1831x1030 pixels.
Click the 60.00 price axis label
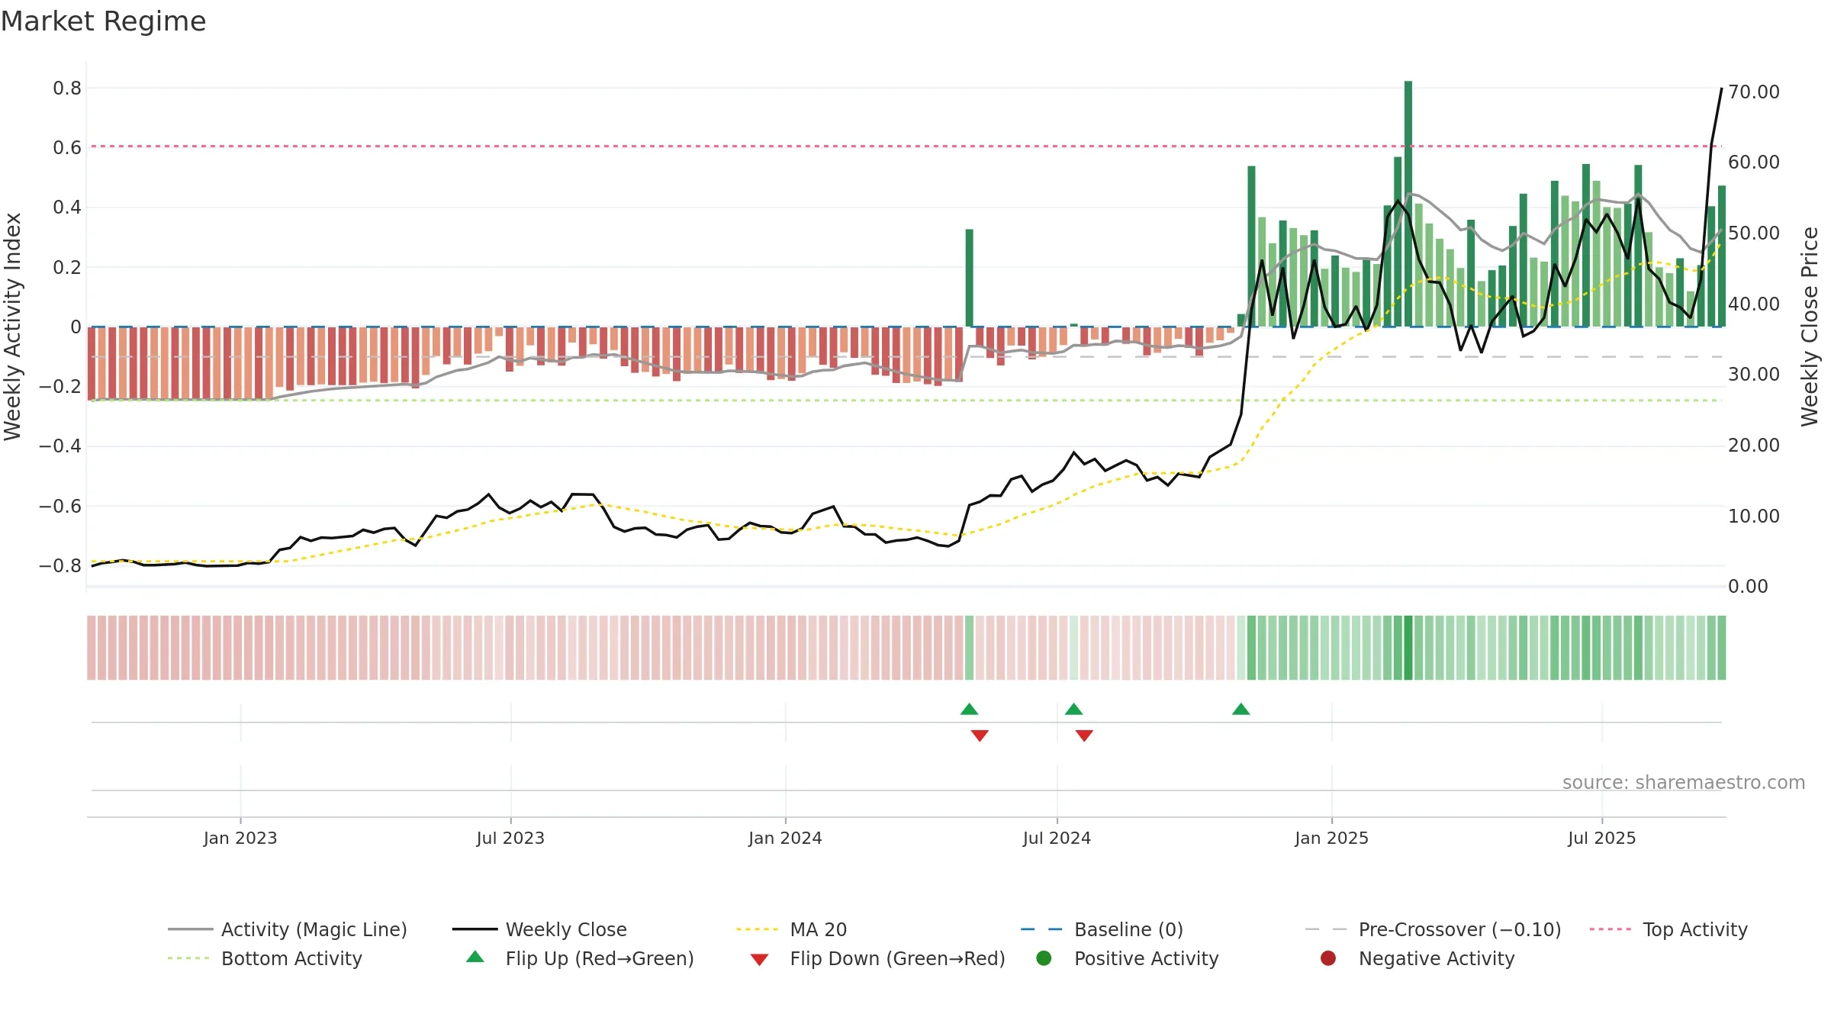[x=1753, y=163]
